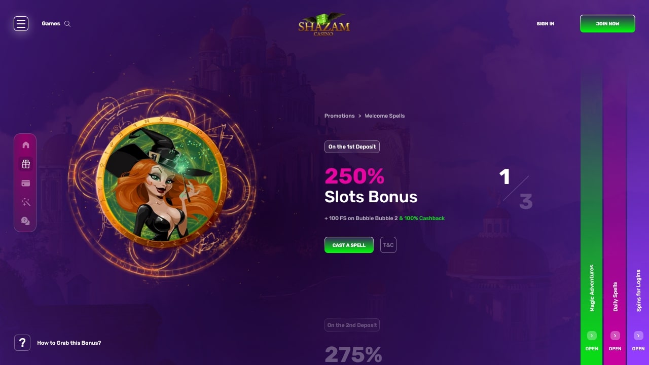Open the live chat bubbles icon
The image size is (649, 365).
pyautogui.click(x=26, y=221)
